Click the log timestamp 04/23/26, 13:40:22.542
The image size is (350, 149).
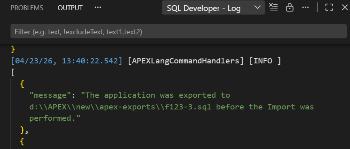[66, 61]
